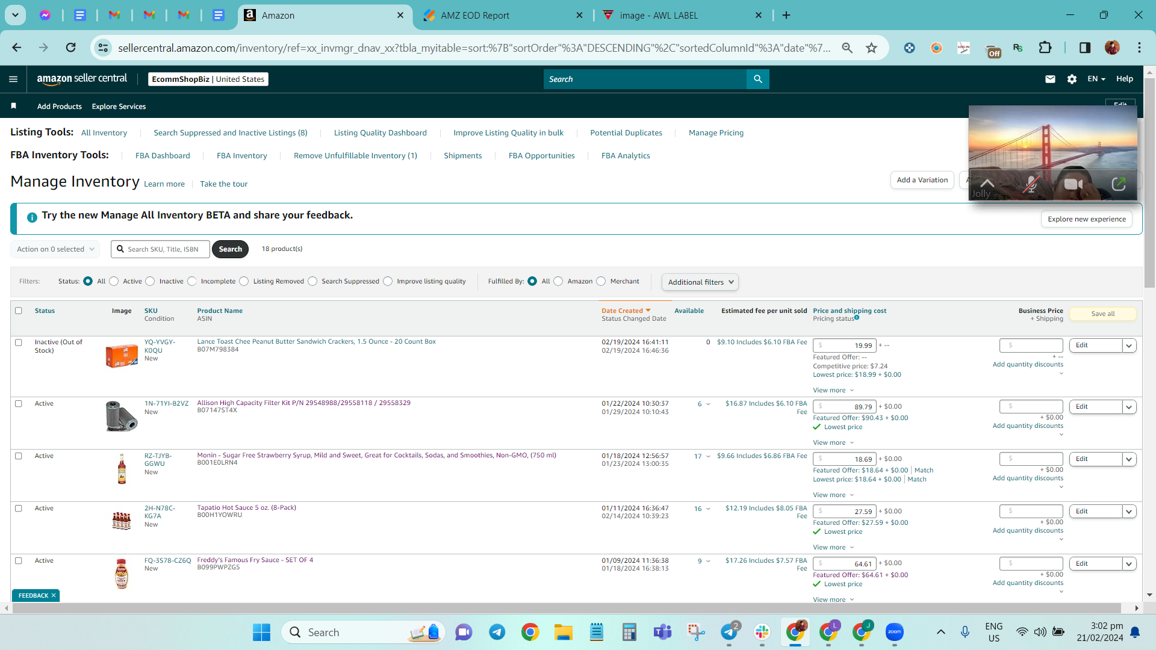Screen dimensions: 1156x650
Task: Open Telegram from the taskbar
Action: [x=497, y=632]
